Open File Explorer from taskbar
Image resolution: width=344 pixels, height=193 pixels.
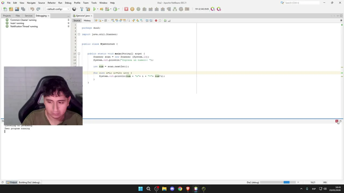[x=164, y=189]
